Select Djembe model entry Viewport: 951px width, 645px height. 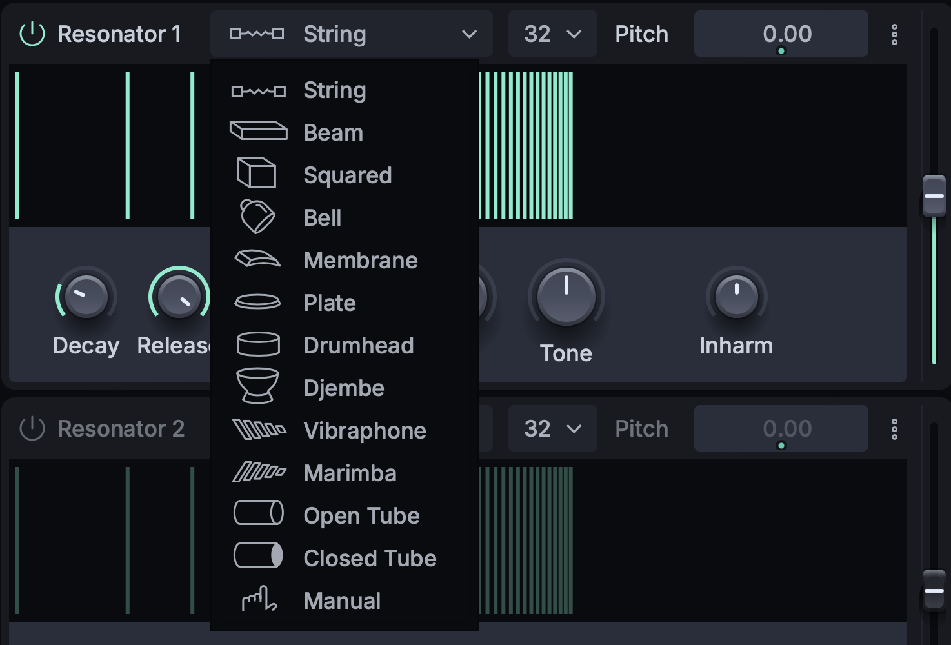click(x=345, y=388)
